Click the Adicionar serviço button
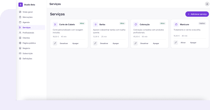Viewport: 210px width, 110px height. (197, 14)
